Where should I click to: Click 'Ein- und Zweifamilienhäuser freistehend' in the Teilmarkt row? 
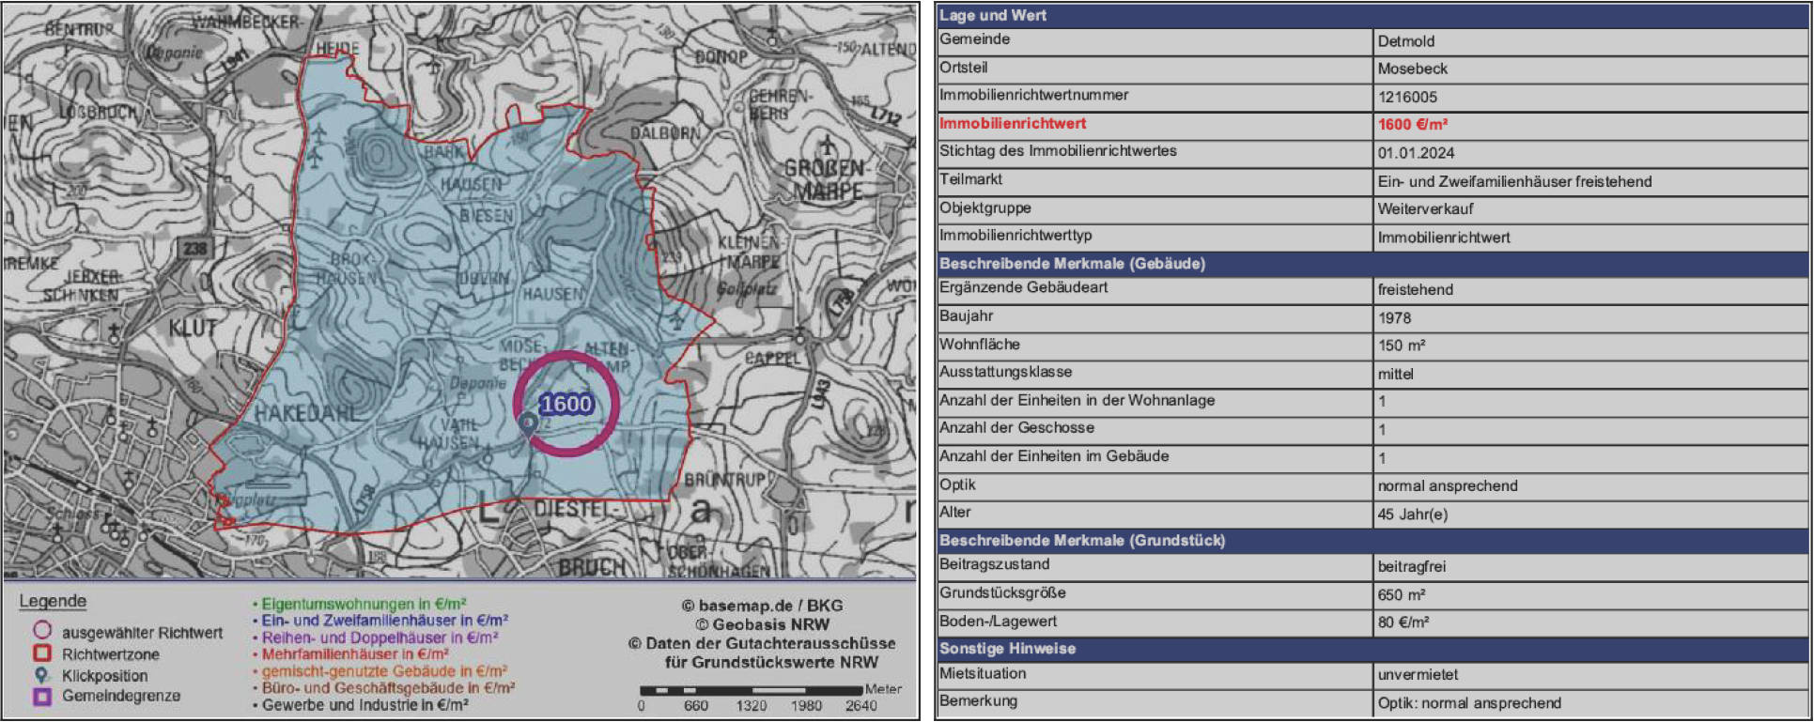[x=1514, y=181]
